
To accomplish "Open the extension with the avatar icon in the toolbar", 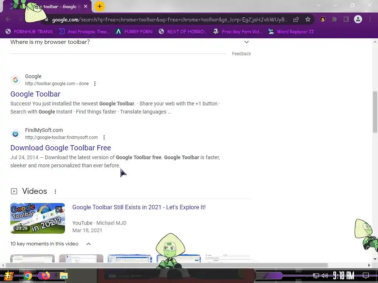I will point(323,20).
